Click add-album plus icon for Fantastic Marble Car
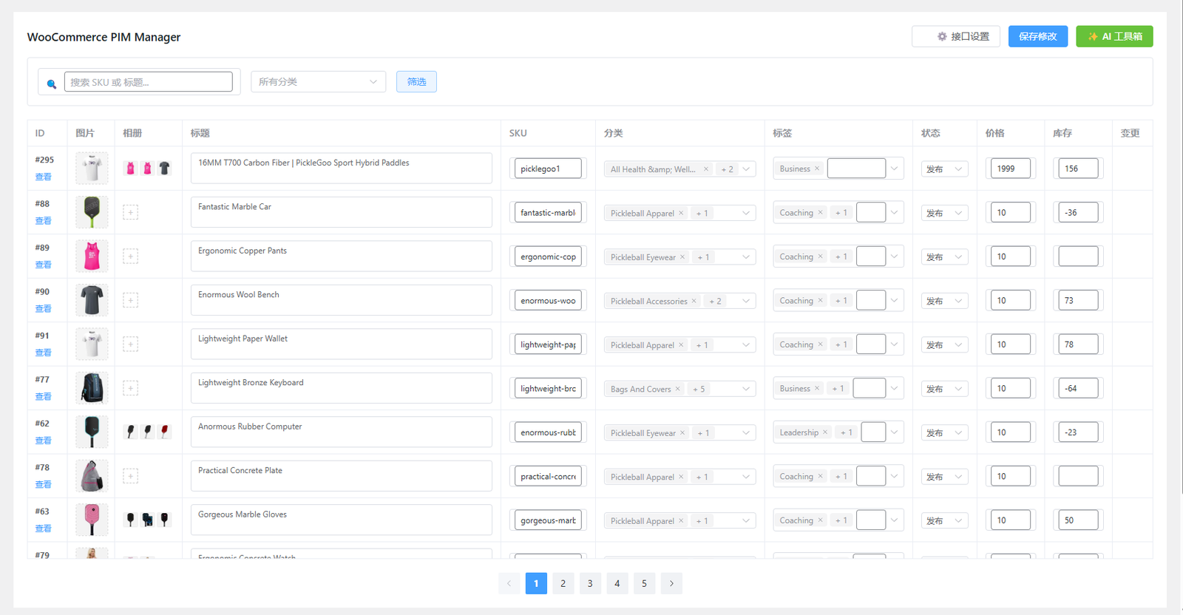Viewport: 1183px width, 615px height. pos(130,213)
